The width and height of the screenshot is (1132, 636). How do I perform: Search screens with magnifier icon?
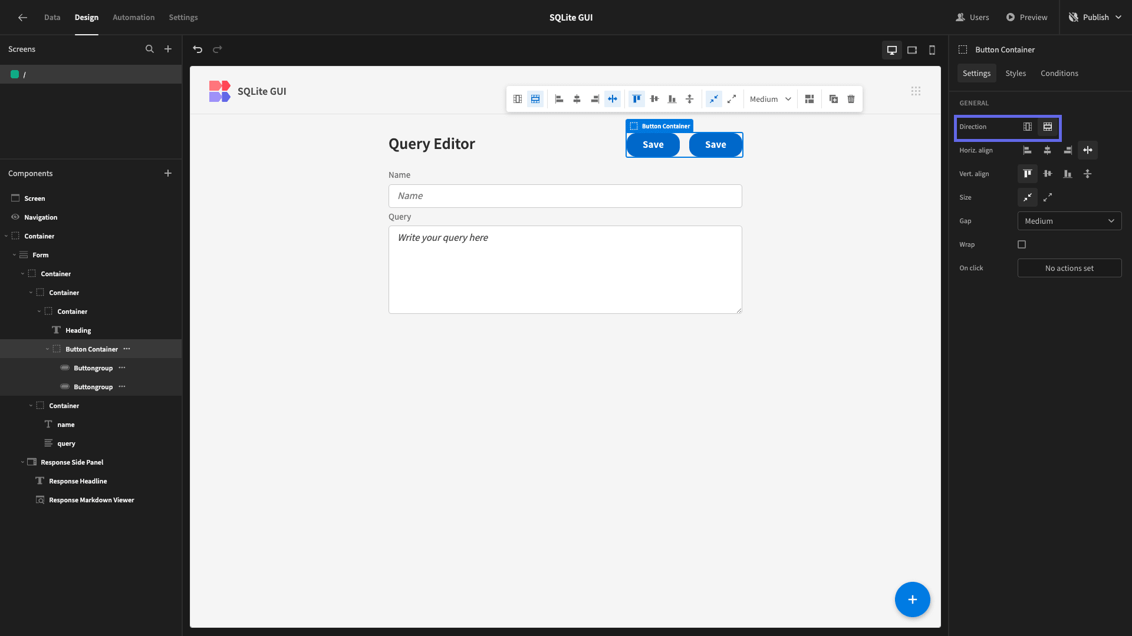[x=150, y=49]
